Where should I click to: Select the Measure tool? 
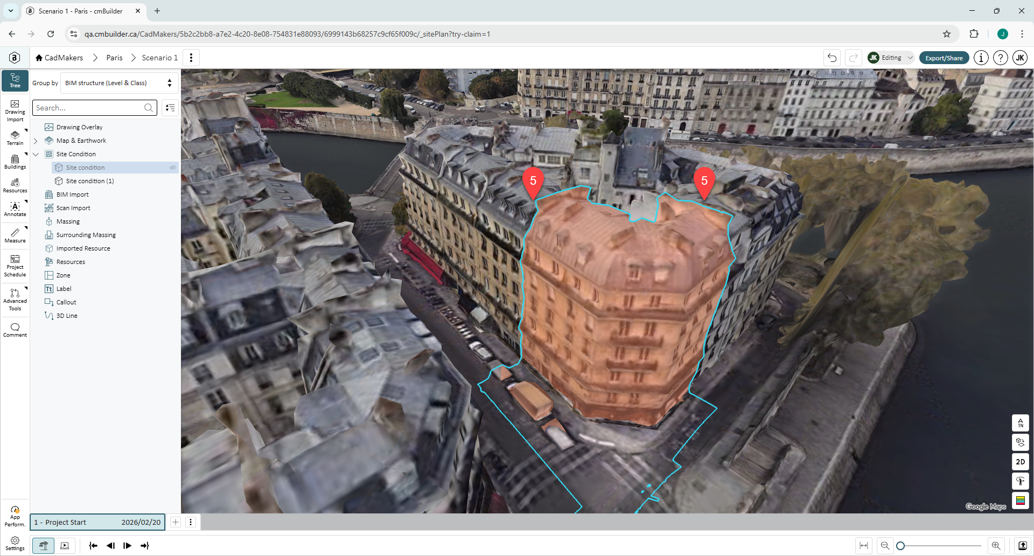(15, 235)
